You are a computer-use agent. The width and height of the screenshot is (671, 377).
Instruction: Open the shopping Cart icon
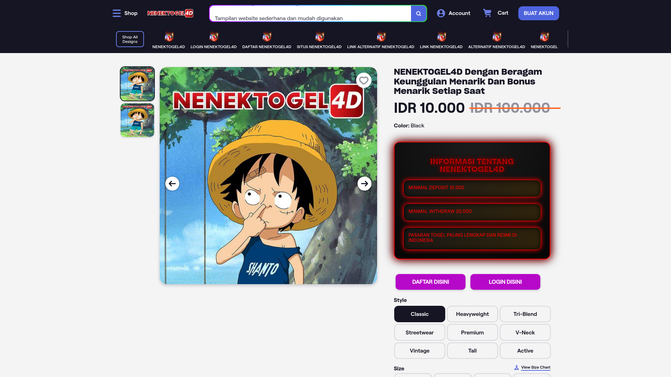tap(487, 13)
